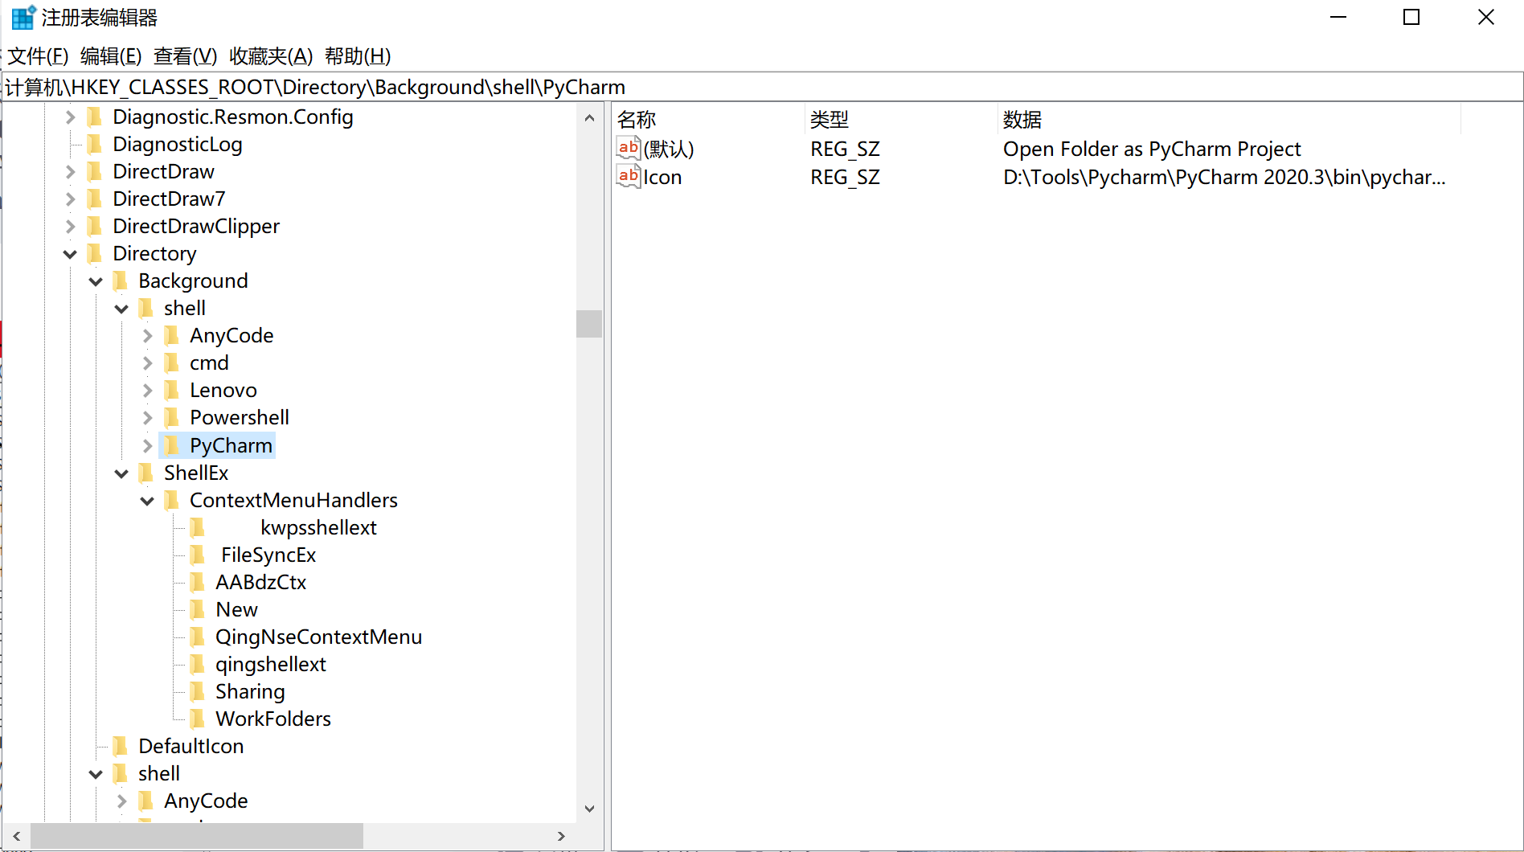
Task: Open the 查看(V) menu
Action: [x=183, y=55]
